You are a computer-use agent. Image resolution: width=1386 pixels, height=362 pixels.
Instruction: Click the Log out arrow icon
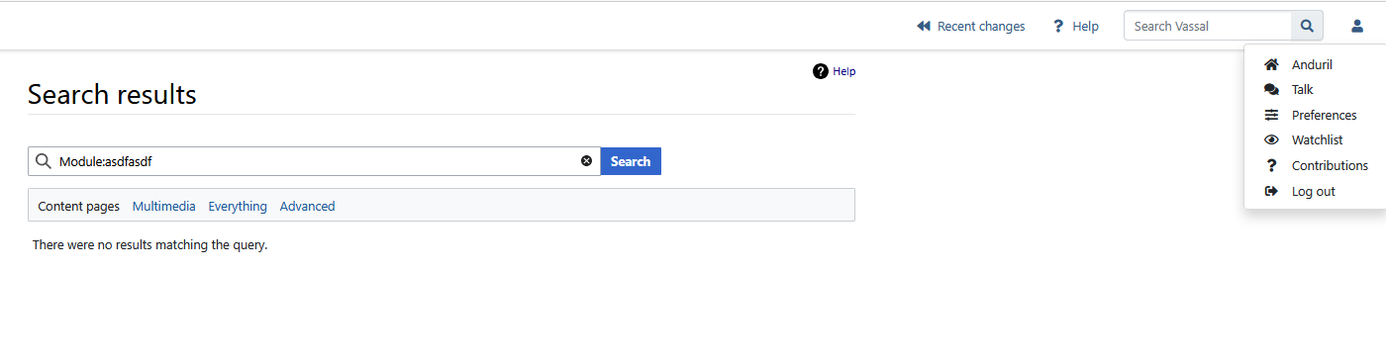click(1272, 191)
